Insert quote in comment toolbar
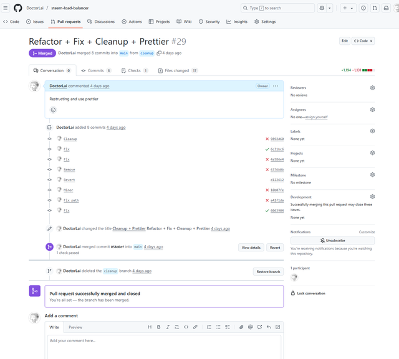The image size is (399, 359). click(x=177, y=327)
